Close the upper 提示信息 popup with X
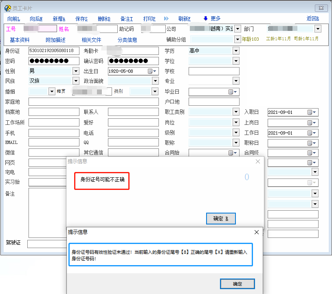The width and height of the screenshot is (332, 294). click(x=257, y=161)
